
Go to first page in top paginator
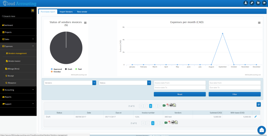pyautogui.click(x=141, y=106)
